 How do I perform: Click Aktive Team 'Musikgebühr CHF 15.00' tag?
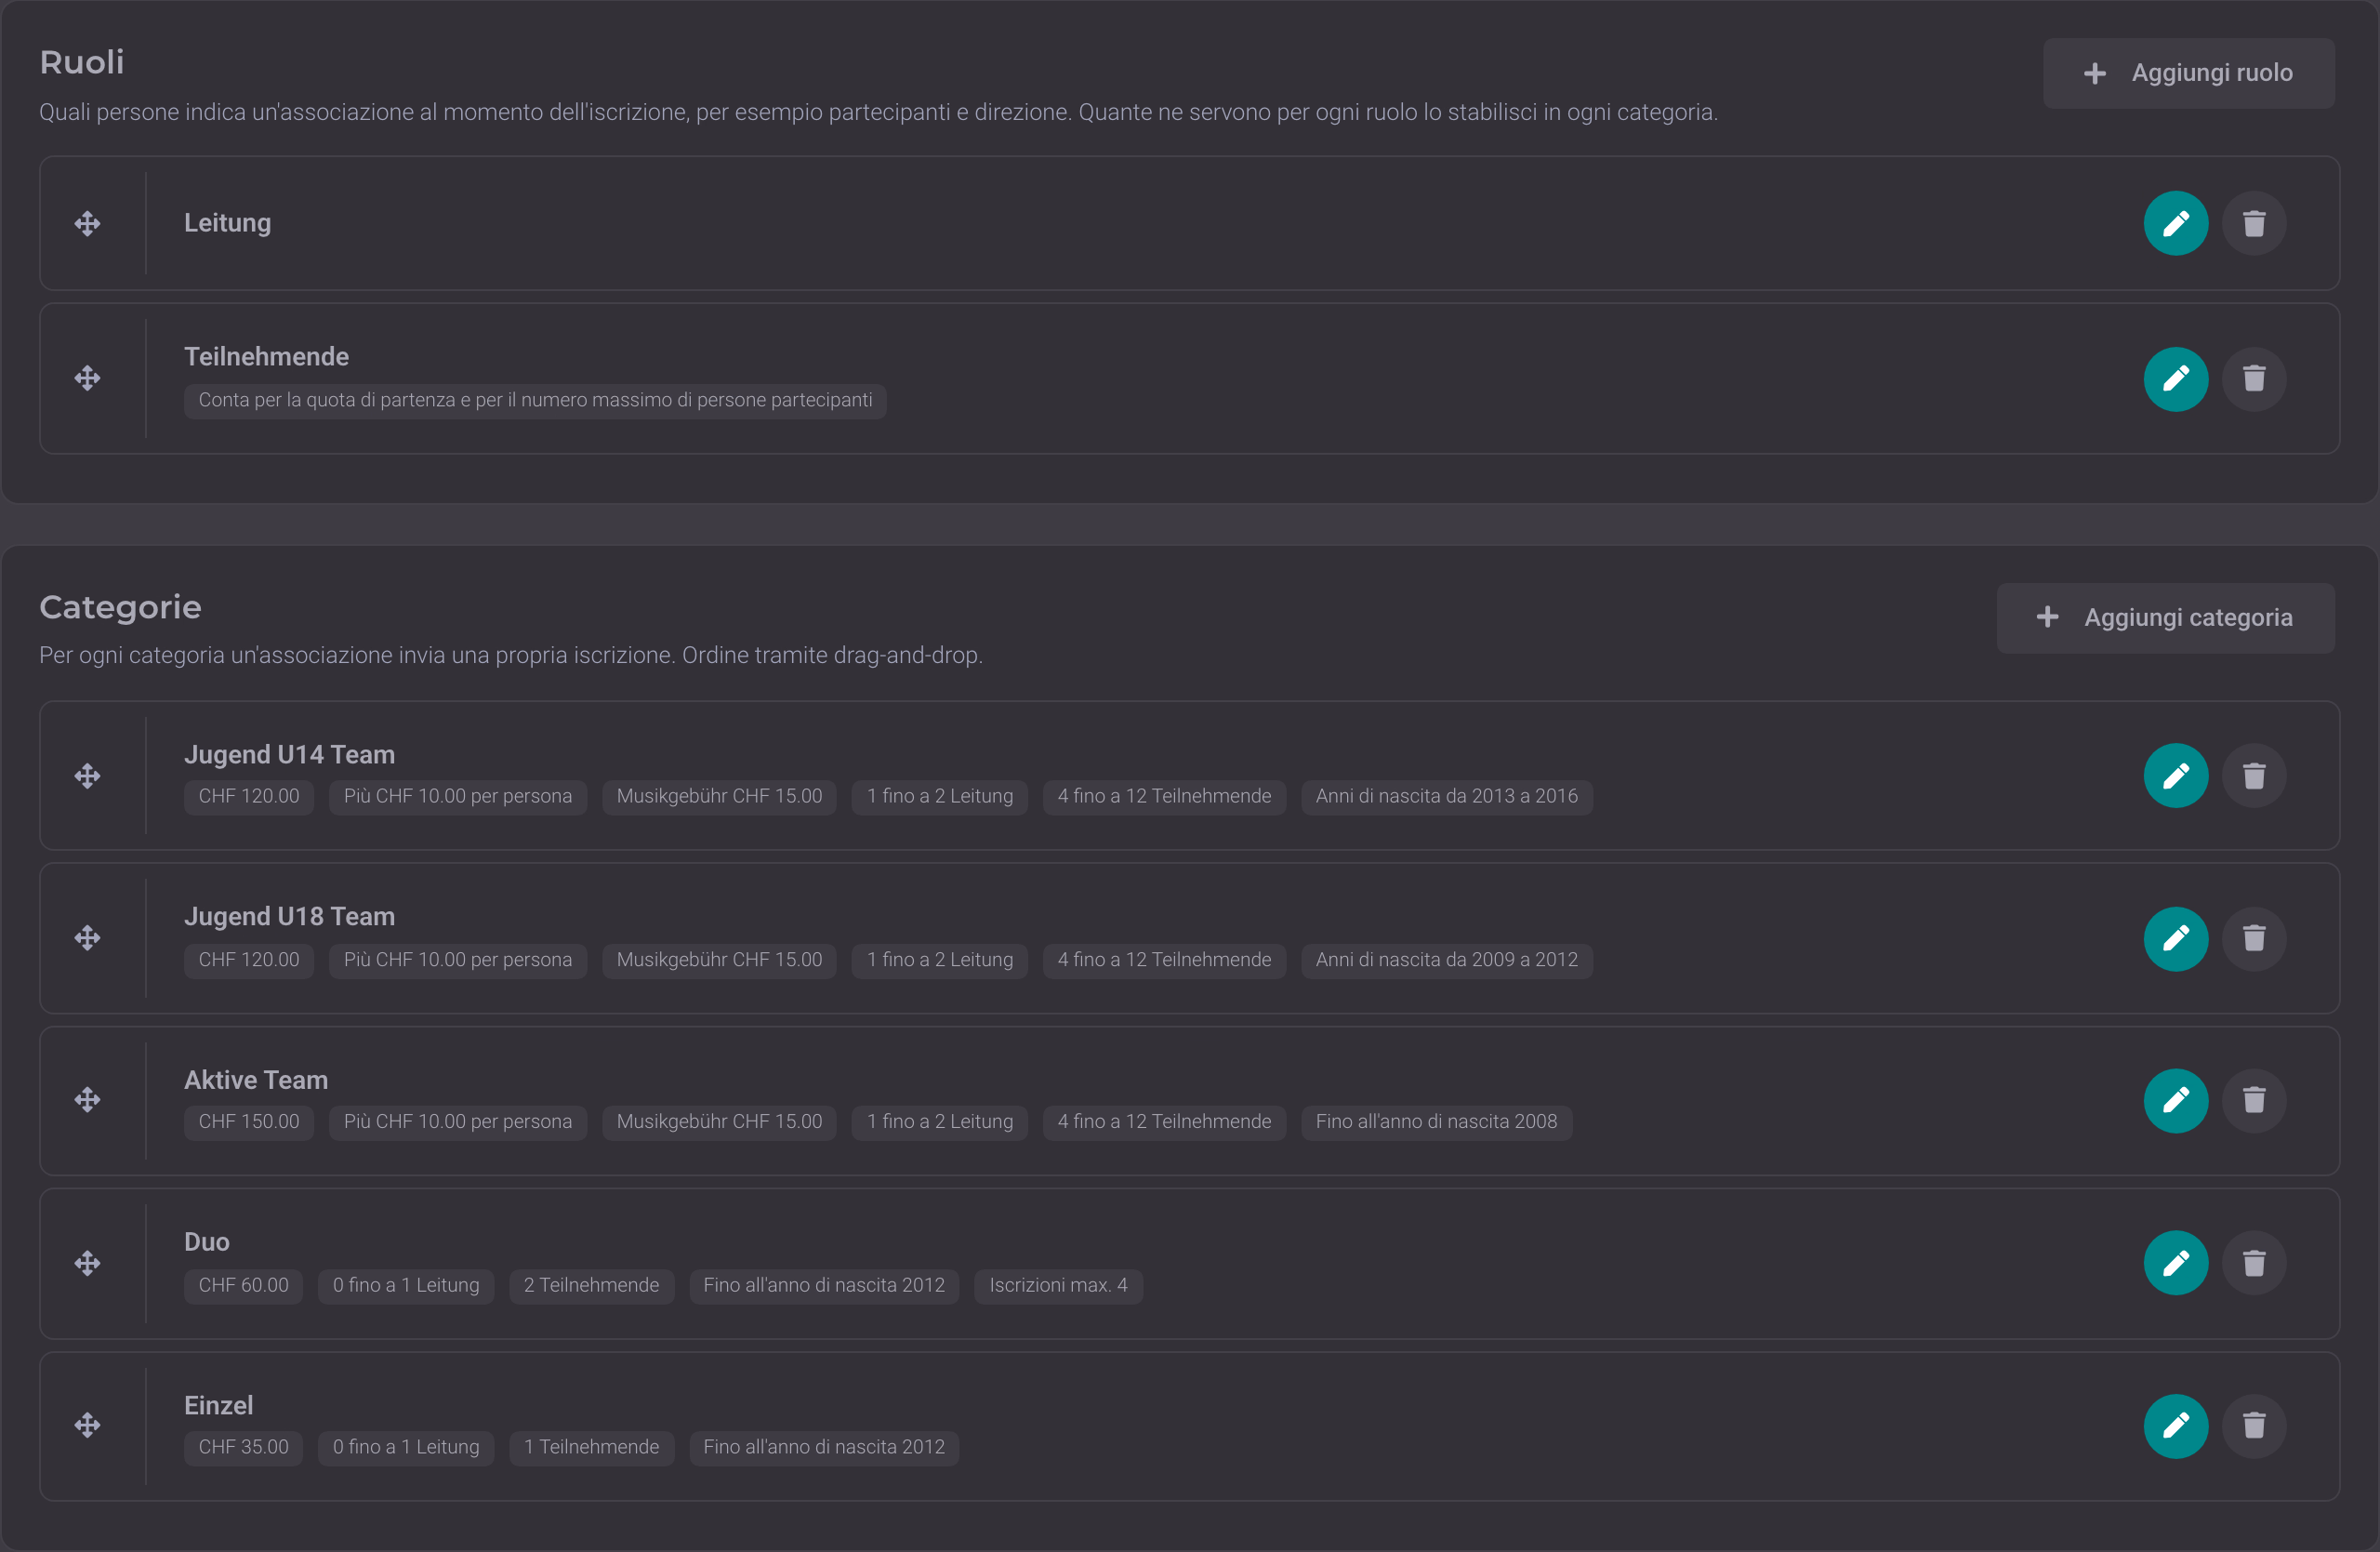pyautogui.click(x=719, y=1122)
